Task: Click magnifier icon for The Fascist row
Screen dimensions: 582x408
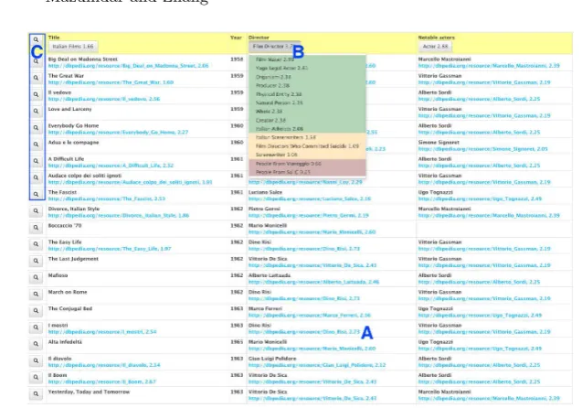Action: 36,194
